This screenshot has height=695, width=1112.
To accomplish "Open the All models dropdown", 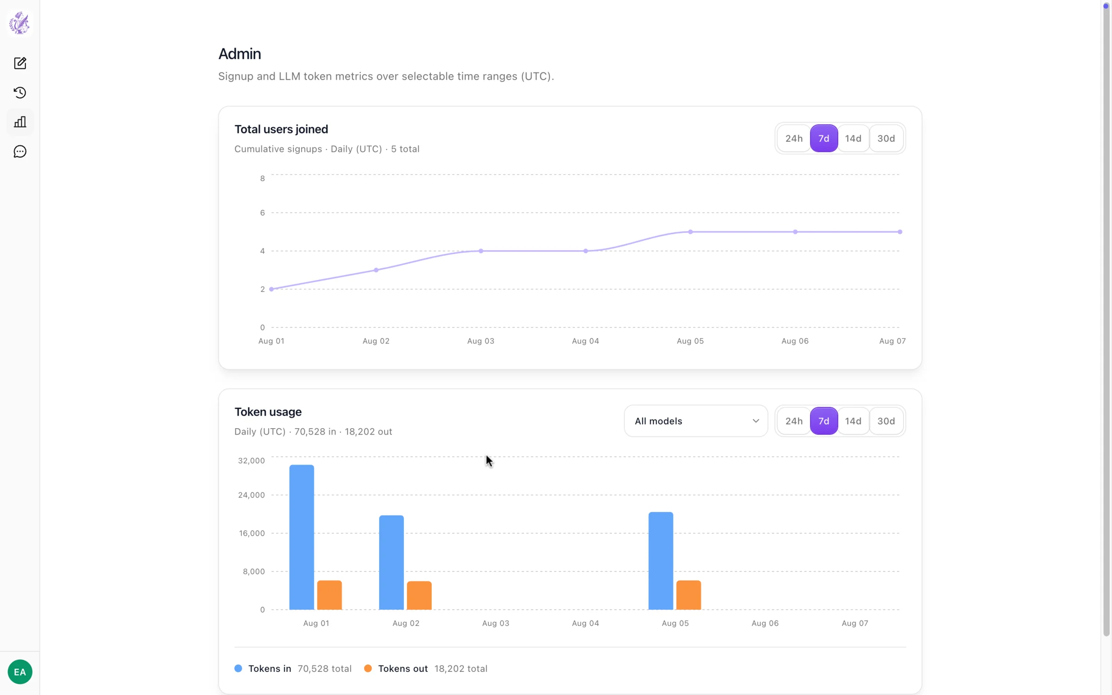I will (x=695, y=421).
